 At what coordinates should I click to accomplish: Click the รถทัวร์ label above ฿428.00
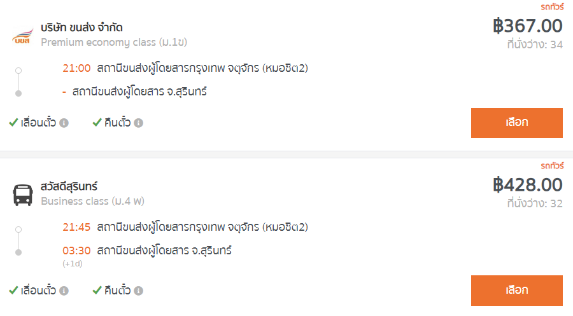(552, 166)
